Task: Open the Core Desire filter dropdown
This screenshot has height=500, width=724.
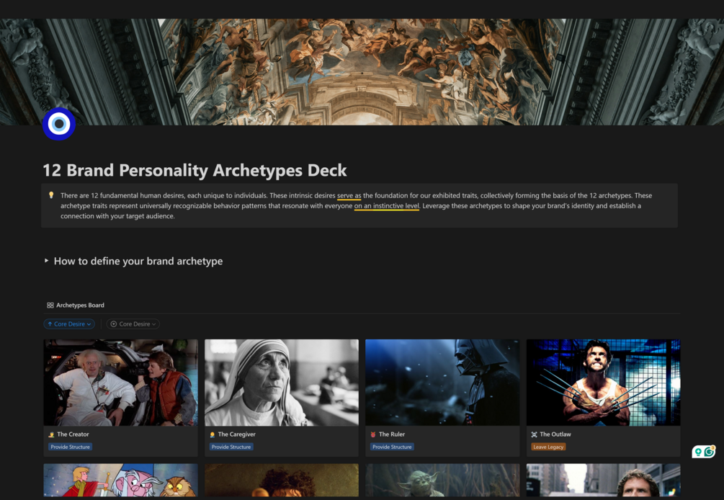Action: pos(133,324)
